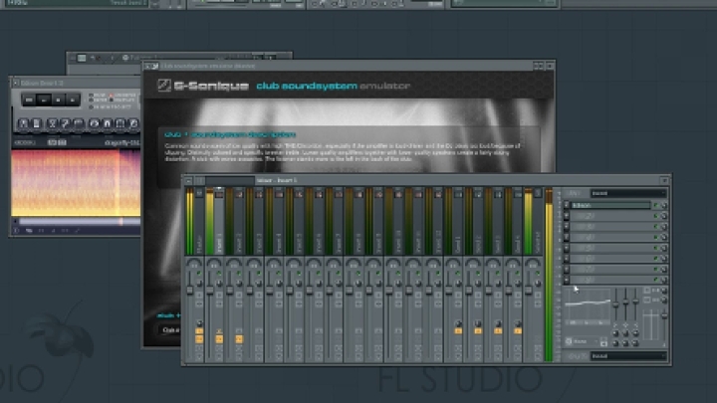Open the Edison window title menu arrow
717x403 pixels.
[x=16, y=84]
